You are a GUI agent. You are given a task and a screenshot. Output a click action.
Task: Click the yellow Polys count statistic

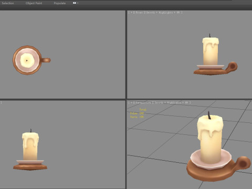pyautogui.click(x=137, y=113)
